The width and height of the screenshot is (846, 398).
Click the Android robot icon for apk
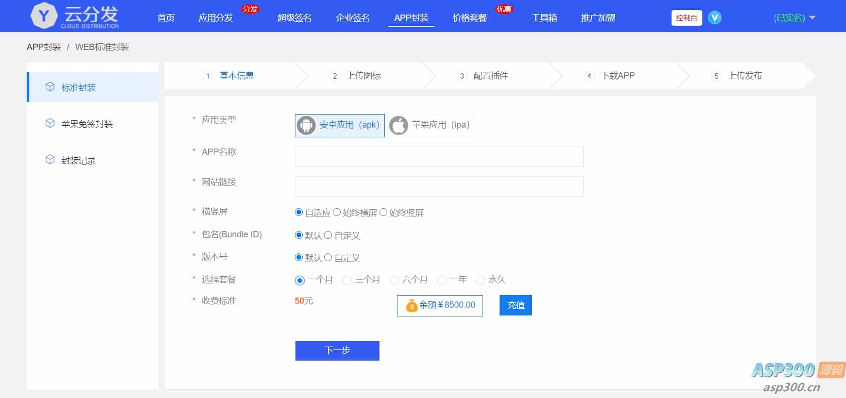pos(306,125)
